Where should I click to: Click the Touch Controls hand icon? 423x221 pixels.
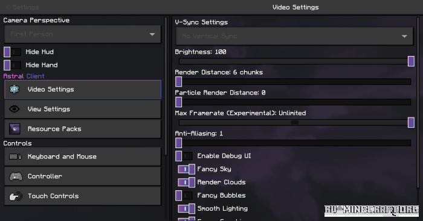tap(16, 196)
